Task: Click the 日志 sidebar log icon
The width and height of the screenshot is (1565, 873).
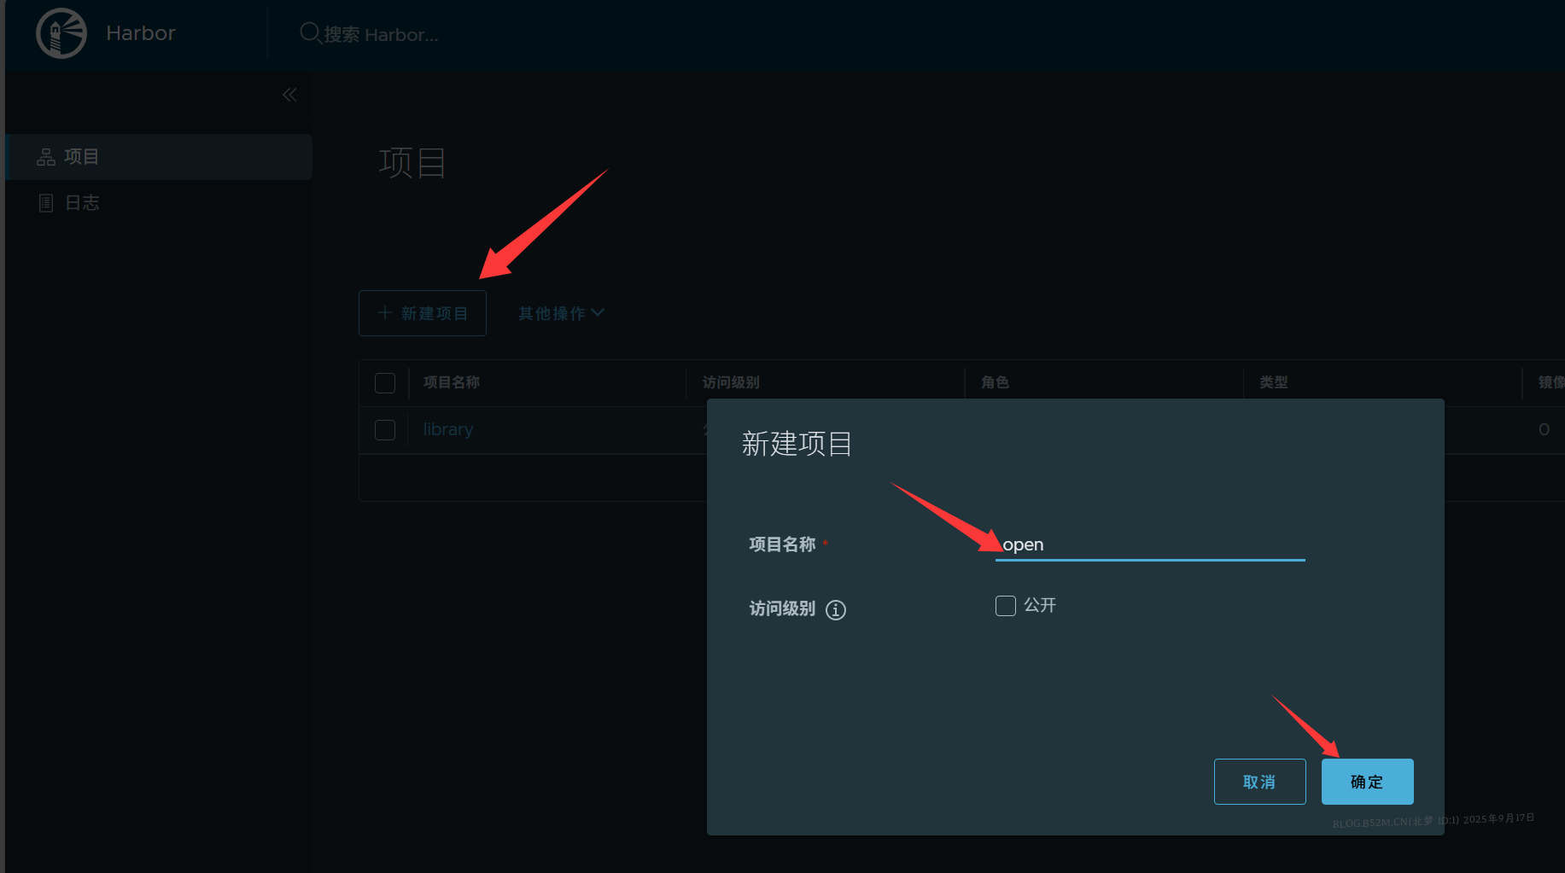Action: (x=46, y=203)
